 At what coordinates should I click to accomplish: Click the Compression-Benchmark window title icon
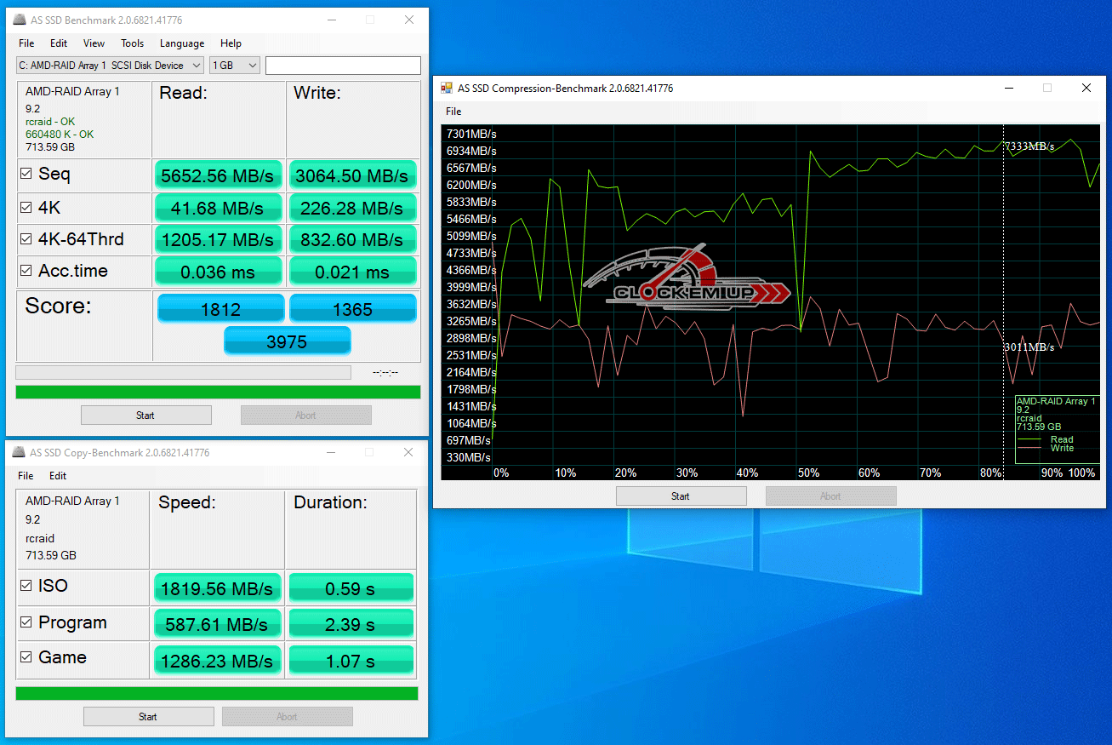[x=447, y=88]
